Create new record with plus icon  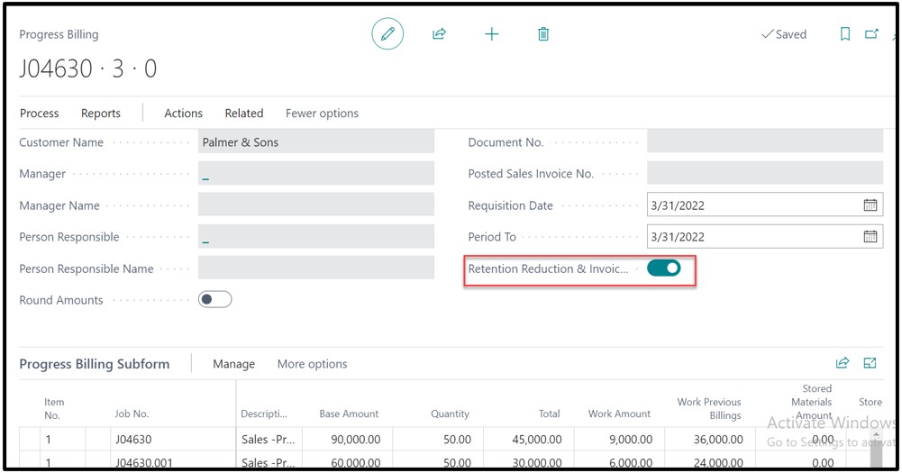[x=491, y=34]
